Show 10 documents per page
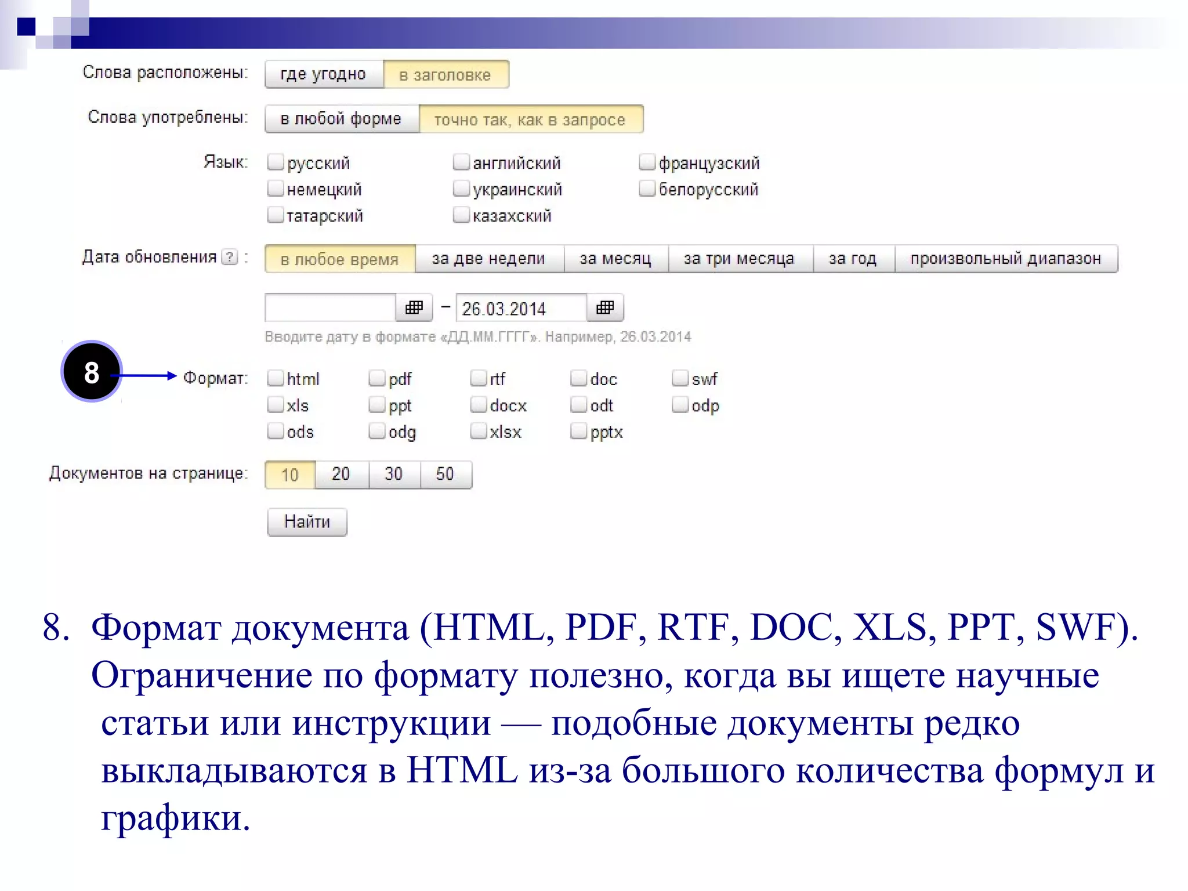 click(290, 475)
